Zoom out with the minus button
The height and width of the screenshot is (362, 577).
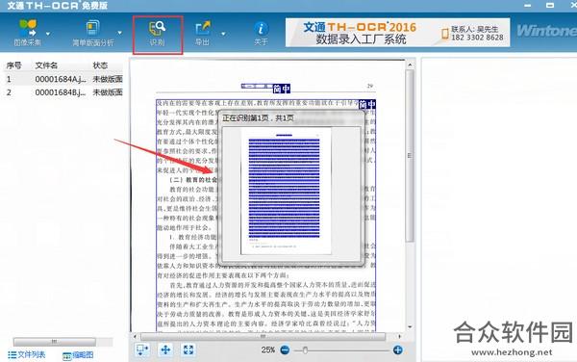(x=285, y=349)
